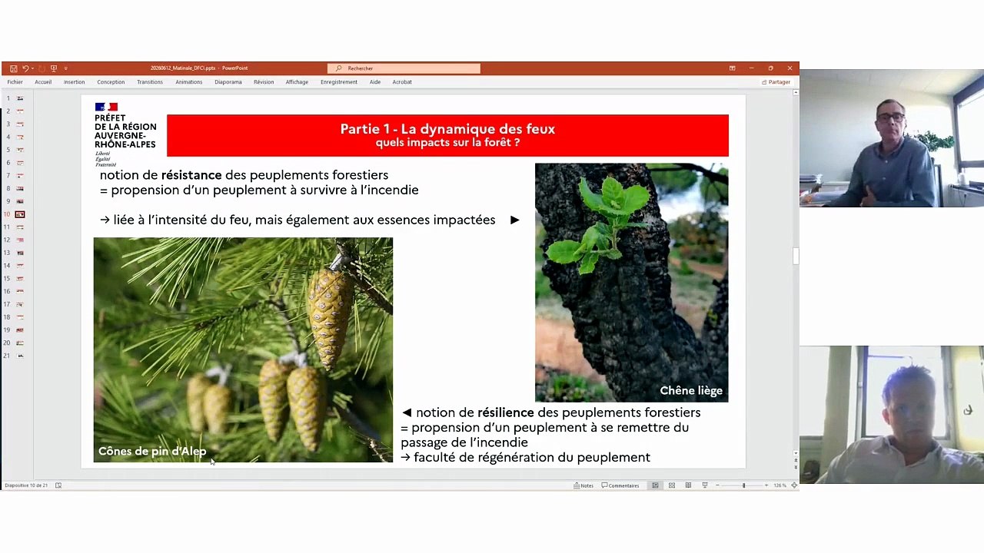The image size is (984, 553).
Task: Open the Conception tab
Action: click(111, 82)
